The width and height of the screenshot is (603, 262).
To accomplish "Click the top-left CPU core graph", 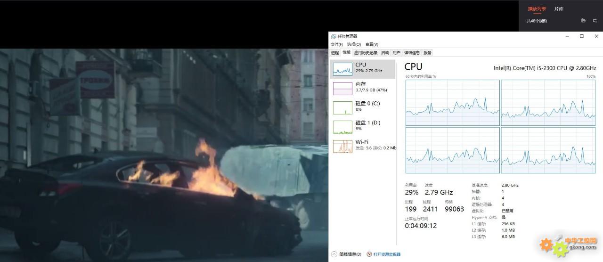I will pyautogui.click(x=452, y=103).
